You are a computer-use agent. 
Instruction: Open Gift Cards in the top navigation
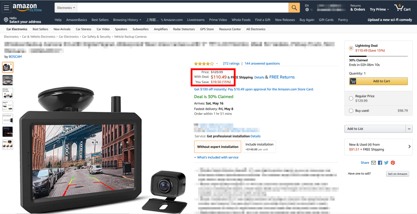click(x=326, y=20)
